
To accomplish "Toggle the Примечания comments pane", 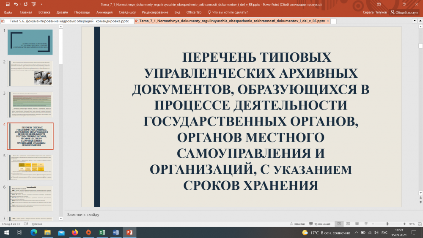I will coord(320,224).
